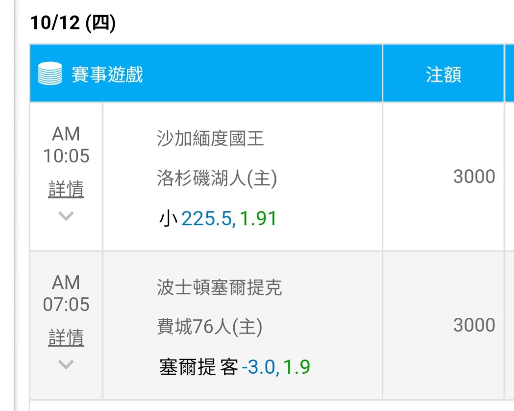Click the AM 07:05 game time
514x411 pixels.
(66, 293)
